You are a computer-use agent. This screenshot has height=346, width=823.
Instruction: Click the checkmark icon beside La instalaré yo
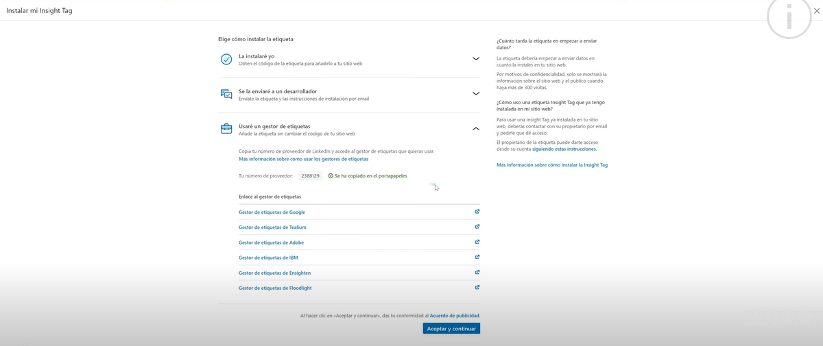click(x=226, y=60)
